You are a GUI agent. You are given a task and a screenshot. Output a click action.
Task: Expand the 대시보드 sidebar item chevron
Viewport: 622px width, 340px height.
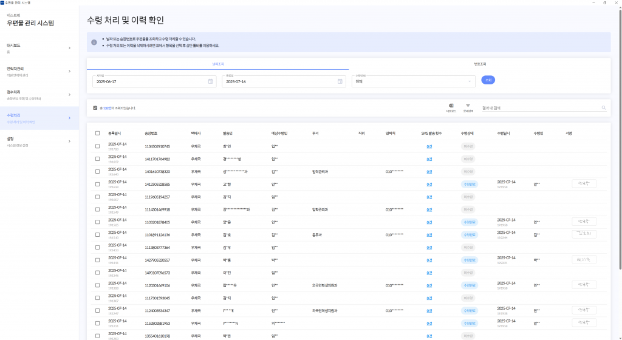coord(69,47)
